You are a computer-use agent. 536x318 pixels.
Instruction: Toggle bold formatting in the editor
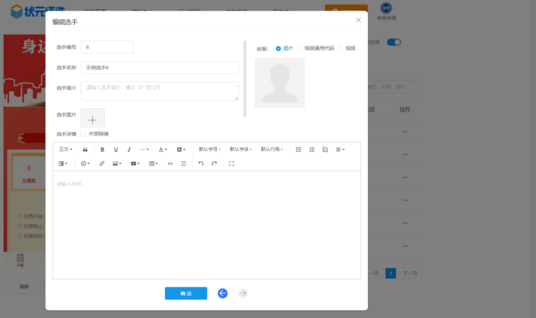click(x=102, y=150)
